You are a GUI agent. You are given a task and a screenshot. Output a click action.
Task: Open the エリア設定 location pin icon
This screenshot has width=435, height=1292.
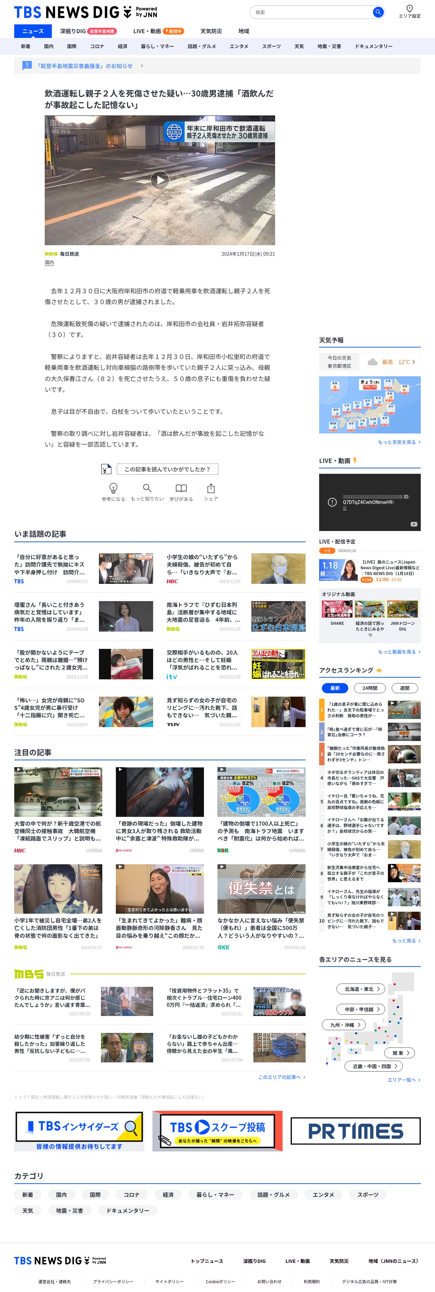[409, 8]
